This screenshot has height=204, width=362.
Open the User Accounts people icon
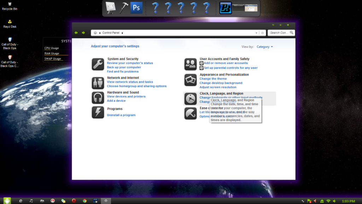tap(191, 64)
